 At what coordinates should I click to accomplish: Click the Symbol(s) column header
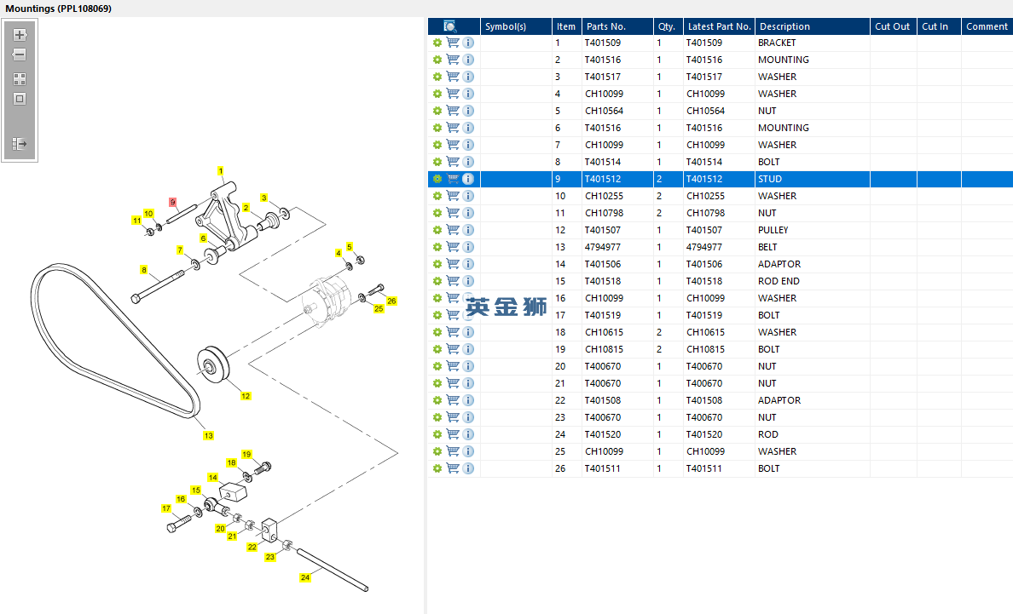pyautogui.click(x=516, y=26)
